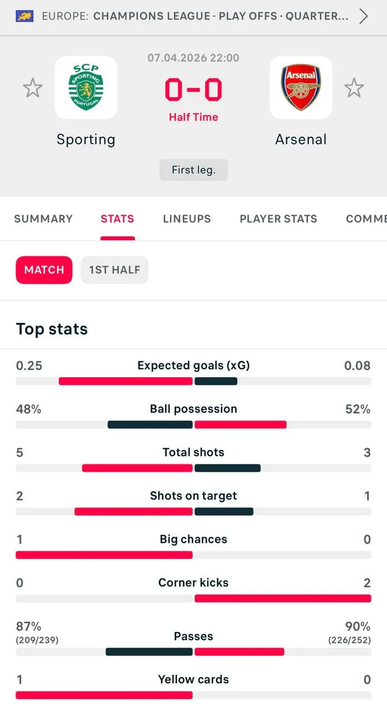The image size is (387, 712).
Task: Open the partially visible Commentary tab
Action: [366, 219]
